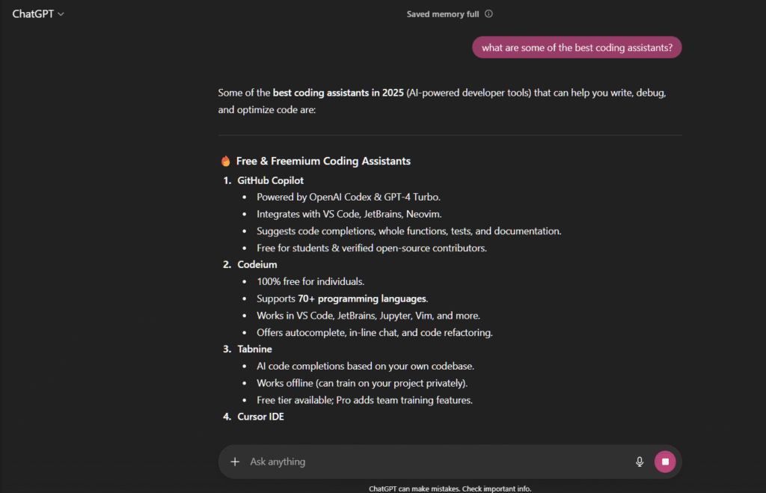
Task: Click the Tabnine list heading
Action: 255,349
